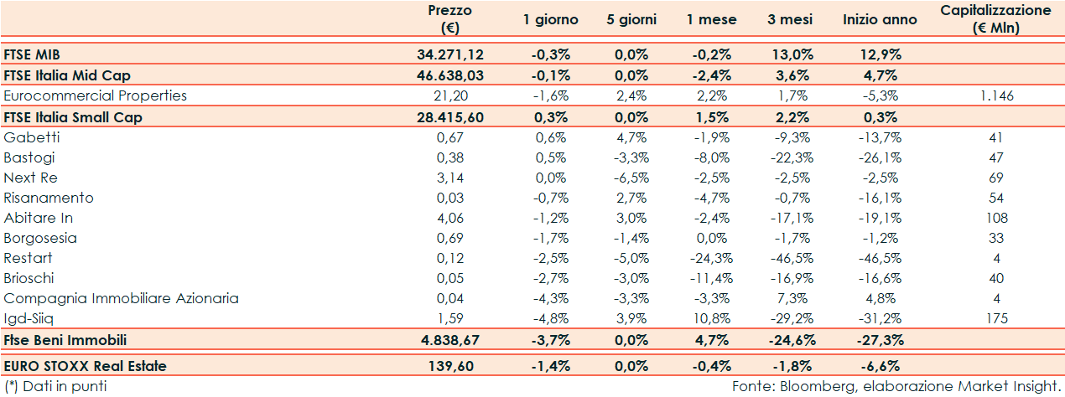
Task: Select Compagnia Immobiliare Azionaria row name
Action: [122, 298]
